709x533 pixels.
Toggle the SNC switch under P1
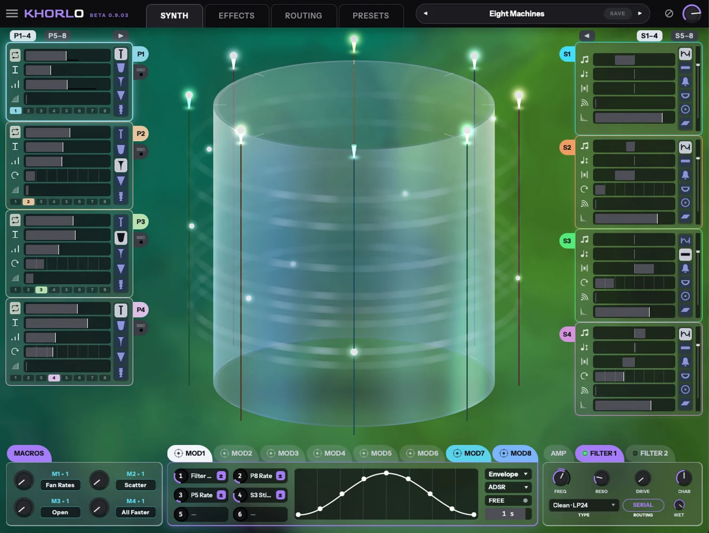pyautogui.click(x=141, y=72)
